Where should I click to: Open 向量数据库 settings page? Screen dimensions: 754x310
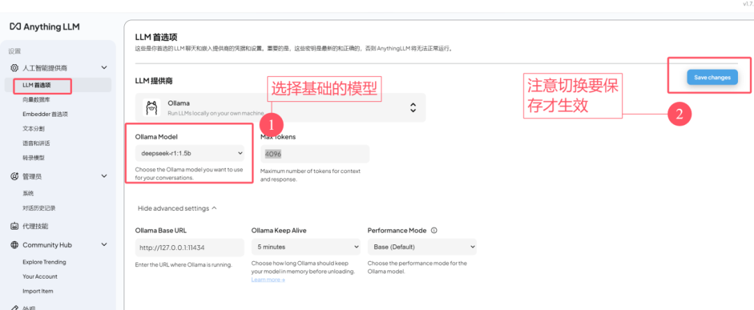click(x=36, y=99)
